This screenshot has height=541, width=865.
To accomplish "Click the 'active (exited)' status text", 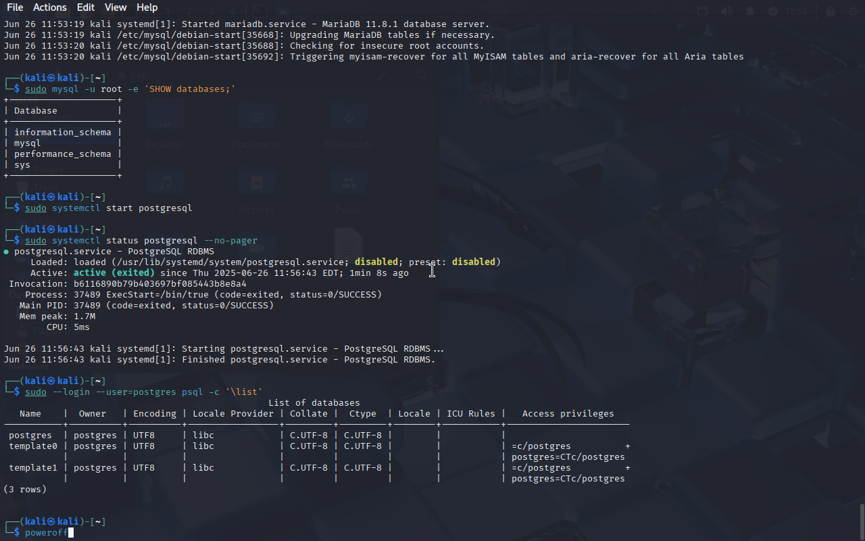I will click(114, 273).
